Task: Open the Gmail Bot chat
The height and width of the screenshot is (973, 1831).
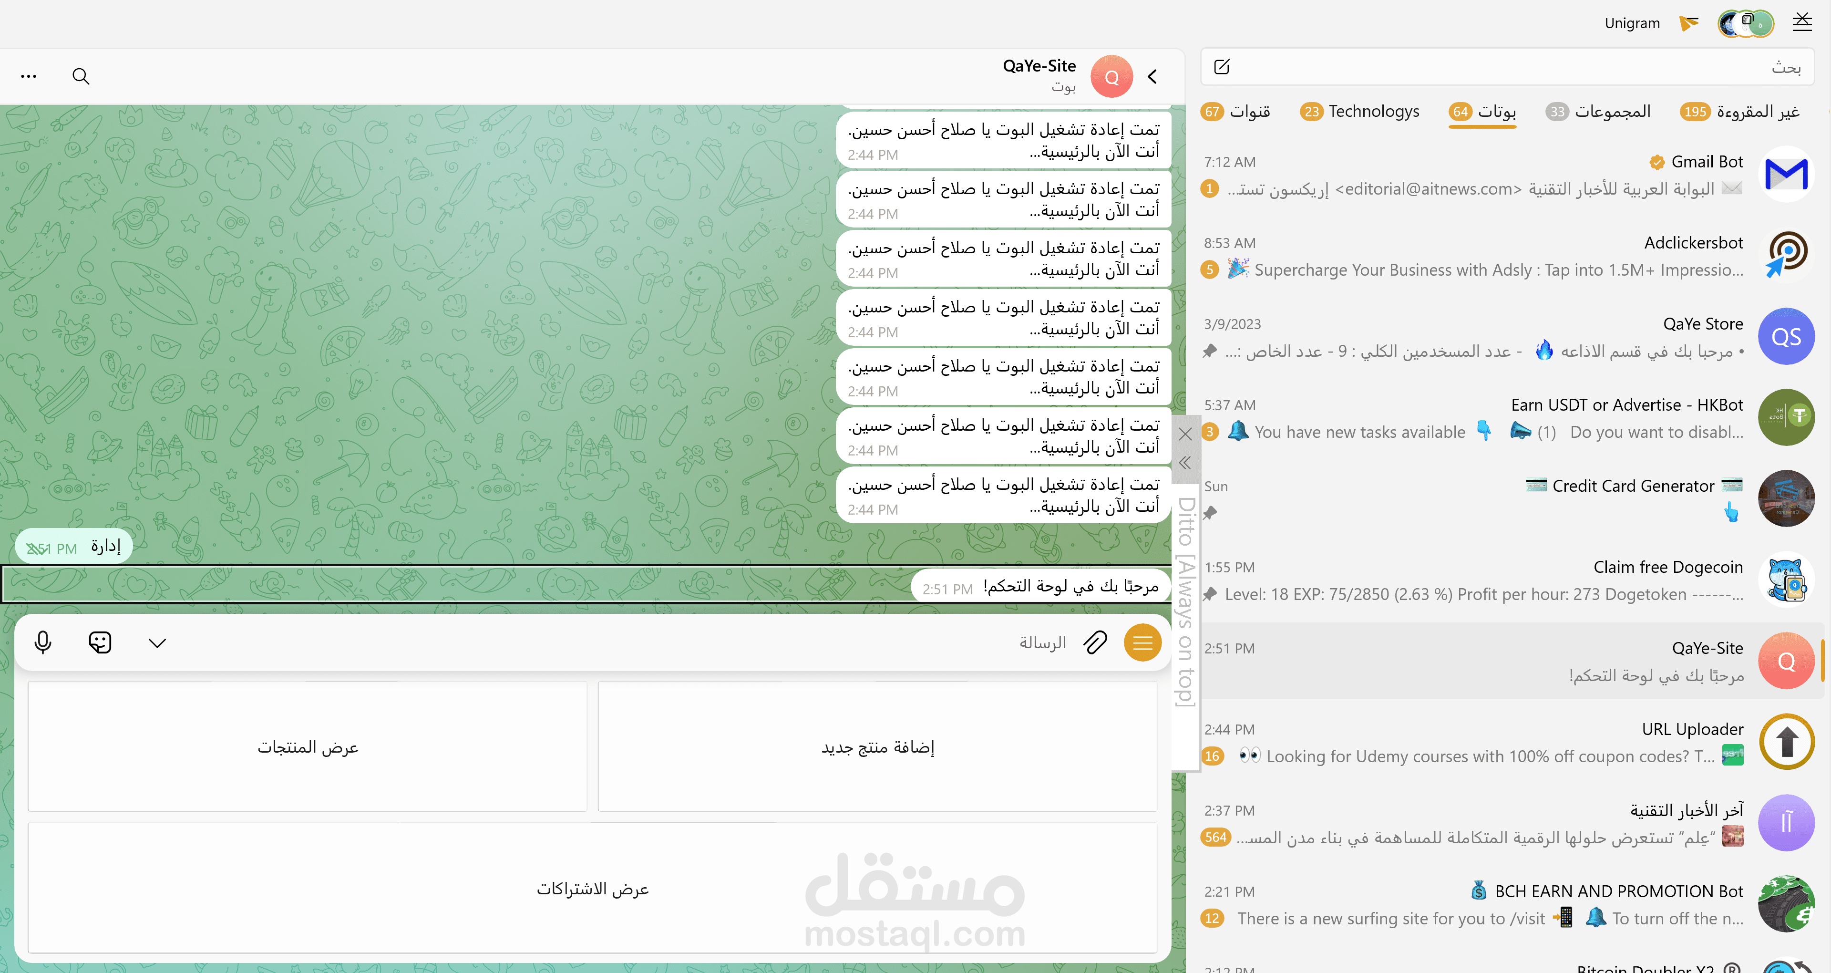Action: coord(1507,175)
